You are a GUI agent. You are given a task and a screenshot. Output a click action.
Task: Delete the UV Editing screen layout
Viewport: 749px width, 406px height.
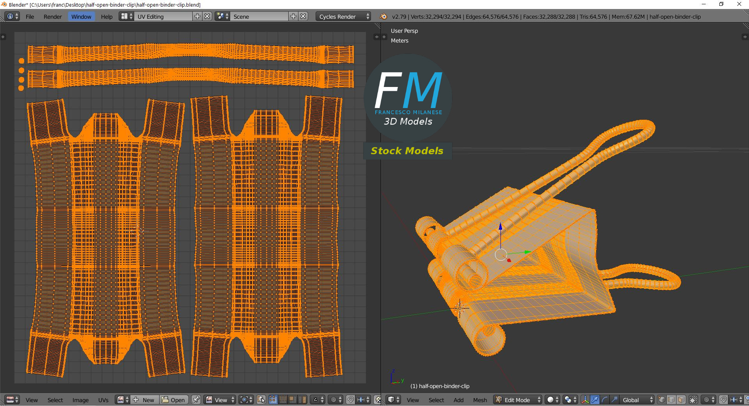pos(208,16)
